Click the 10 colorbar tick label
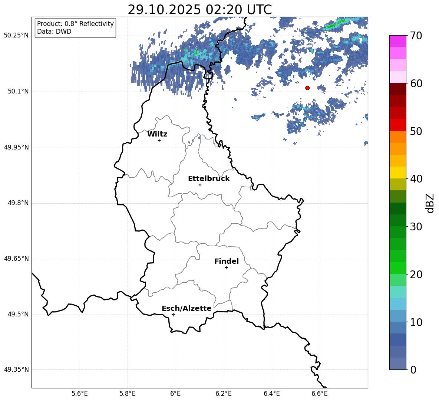This screenshot has height=401, width=439. [416, 322]
